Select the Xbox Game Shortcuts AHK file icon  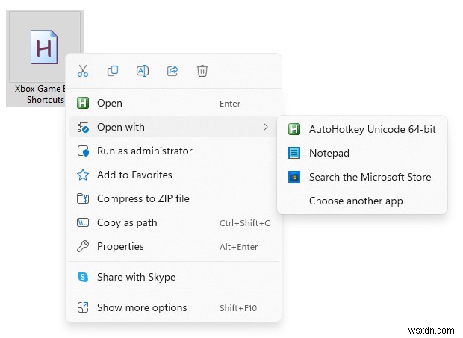[44, 46]
